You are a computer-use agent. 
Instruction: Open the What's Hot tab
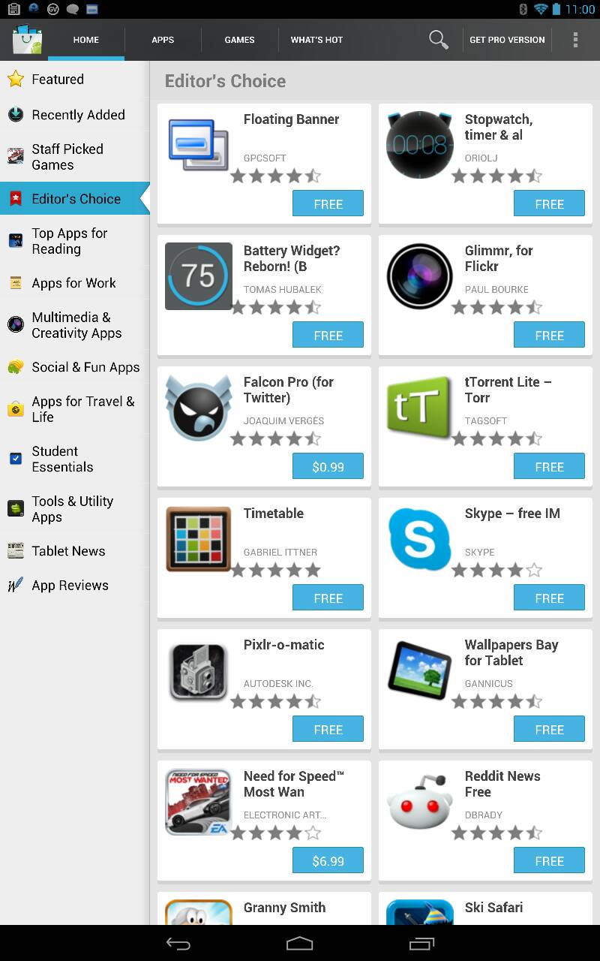click(316, 40)
